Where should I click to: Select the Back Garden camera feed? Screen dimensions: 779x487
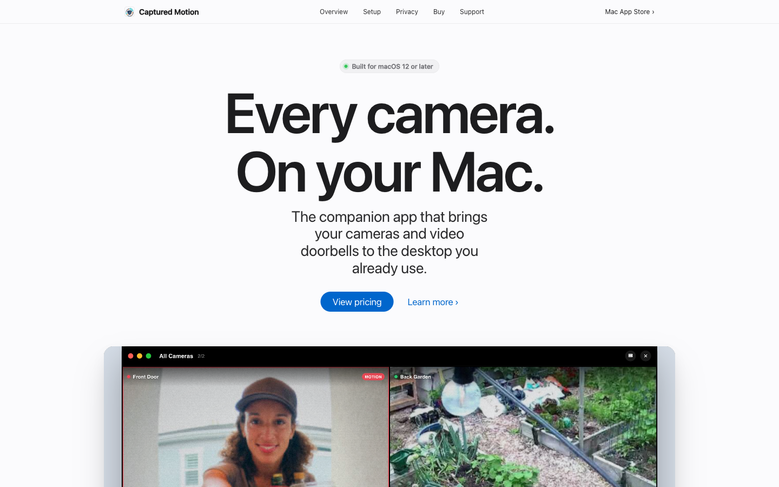[x=523, y=427]
